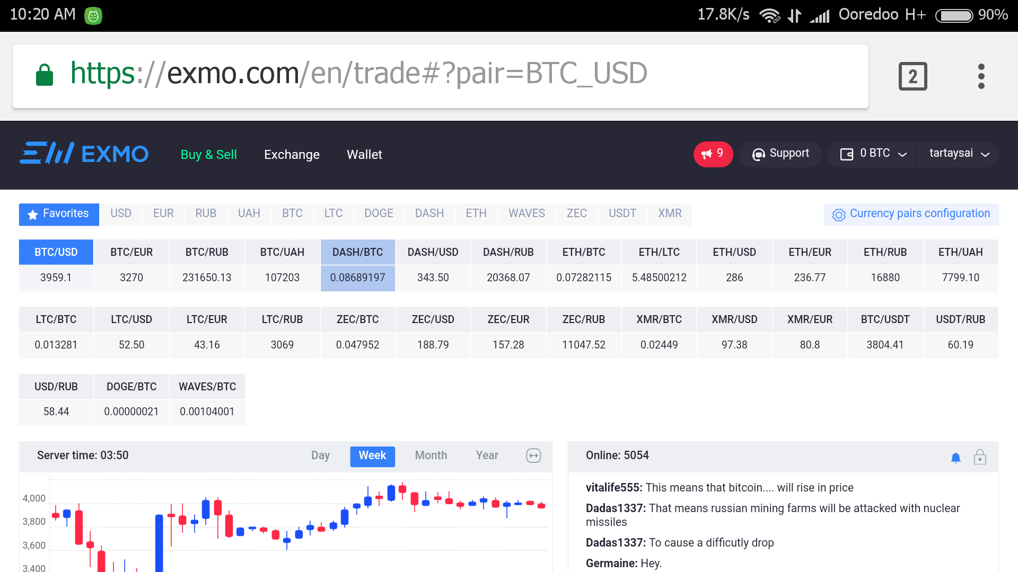Select the ZEC/USD pair
This screenshot has height=572, width=1018.
click(x=433, y=332)
